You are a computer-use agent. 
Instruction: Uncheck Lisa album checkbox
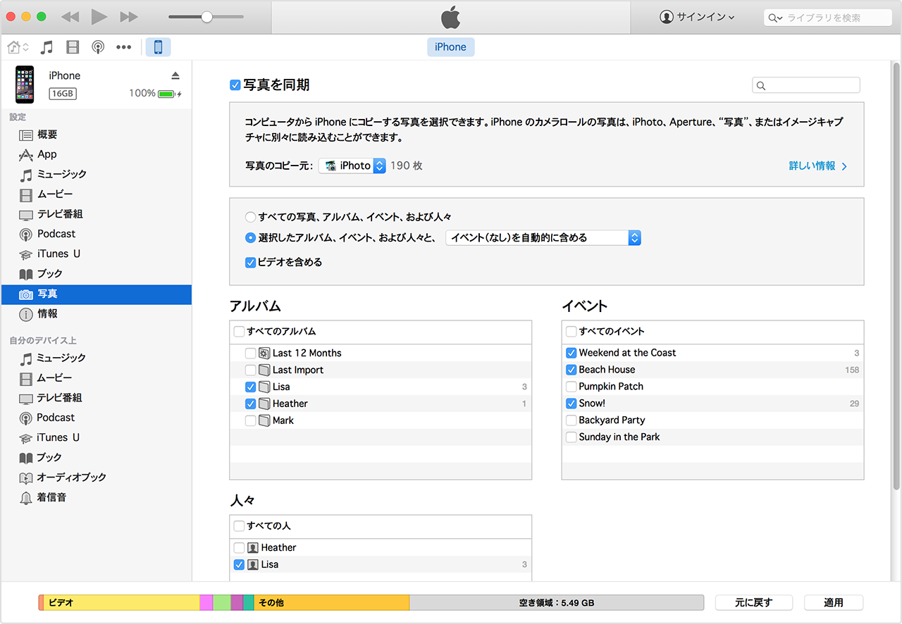tap(250, 387)
